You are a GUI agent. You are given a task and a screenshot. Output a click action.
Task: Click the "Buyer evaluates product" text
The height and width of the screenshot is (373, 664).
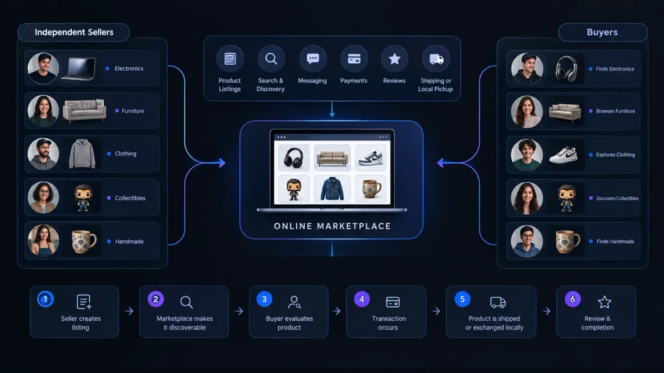289,323
